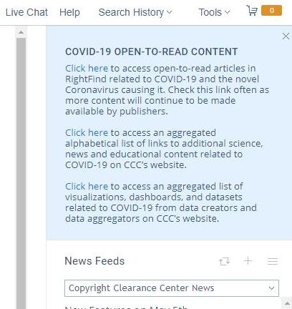The height and width of the screenshot is (309, 292).
Task: Add a news feed with plus icon
Action: coord(248,261)
